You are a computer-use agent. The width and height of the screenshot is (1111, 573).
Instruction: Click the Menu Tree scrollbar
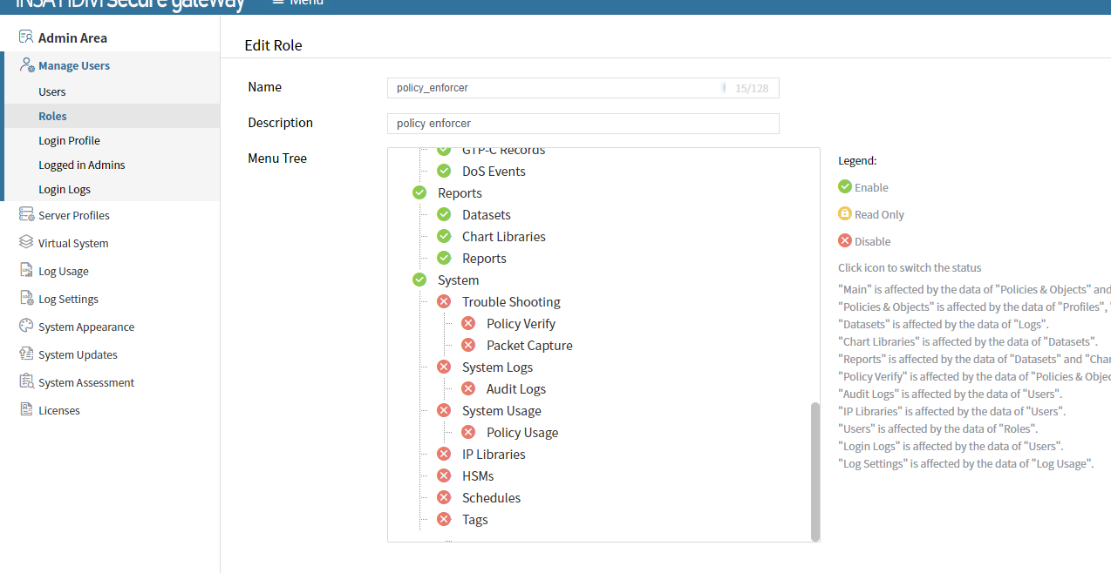(815, 470)
